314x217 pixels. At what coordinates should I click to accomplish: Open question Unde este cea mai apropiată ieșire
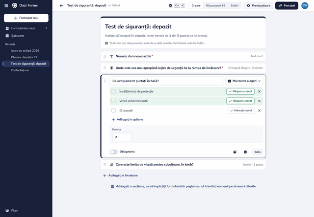click(183, 68)
